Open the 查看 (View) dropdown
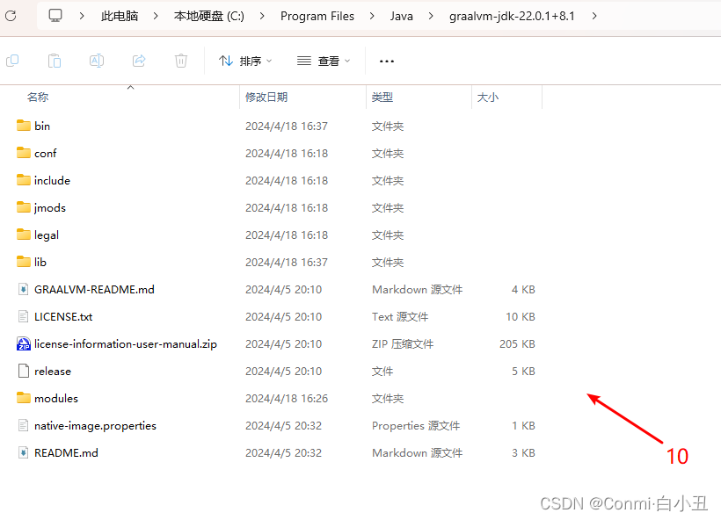The height and width of the screenshot is (520, 721). [321, 60]
